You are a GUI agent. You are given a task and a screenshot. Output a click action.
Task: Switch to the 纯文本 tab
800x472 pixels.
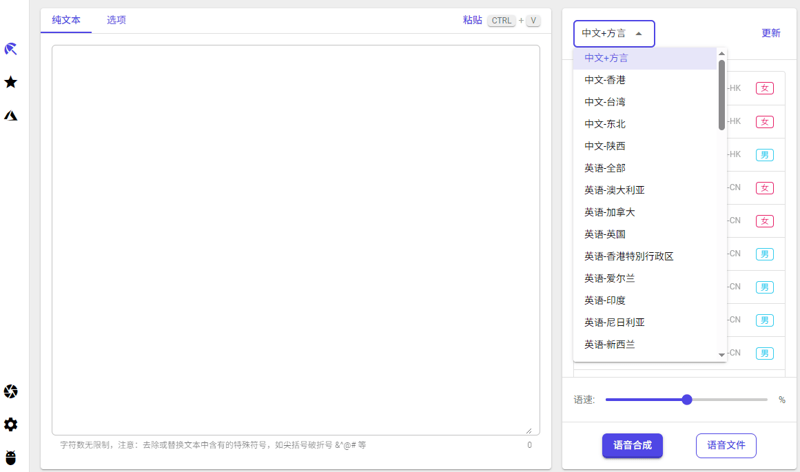[x=66, y=21]
